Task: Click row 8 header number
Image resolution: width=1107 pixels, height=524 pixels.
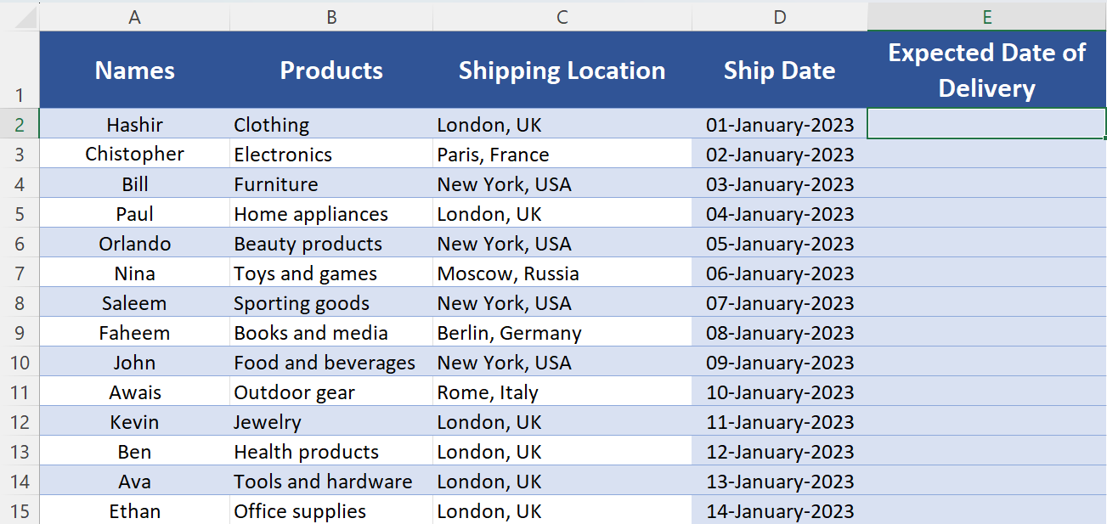Action: (20, 303)
